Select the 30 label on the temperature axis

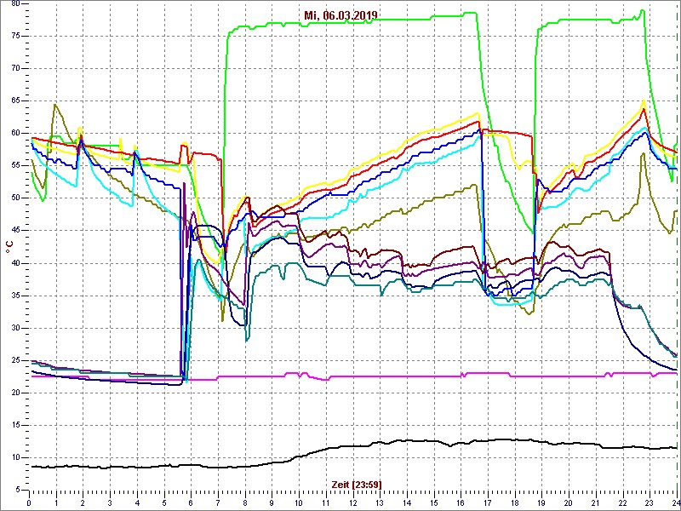(14, 328)
